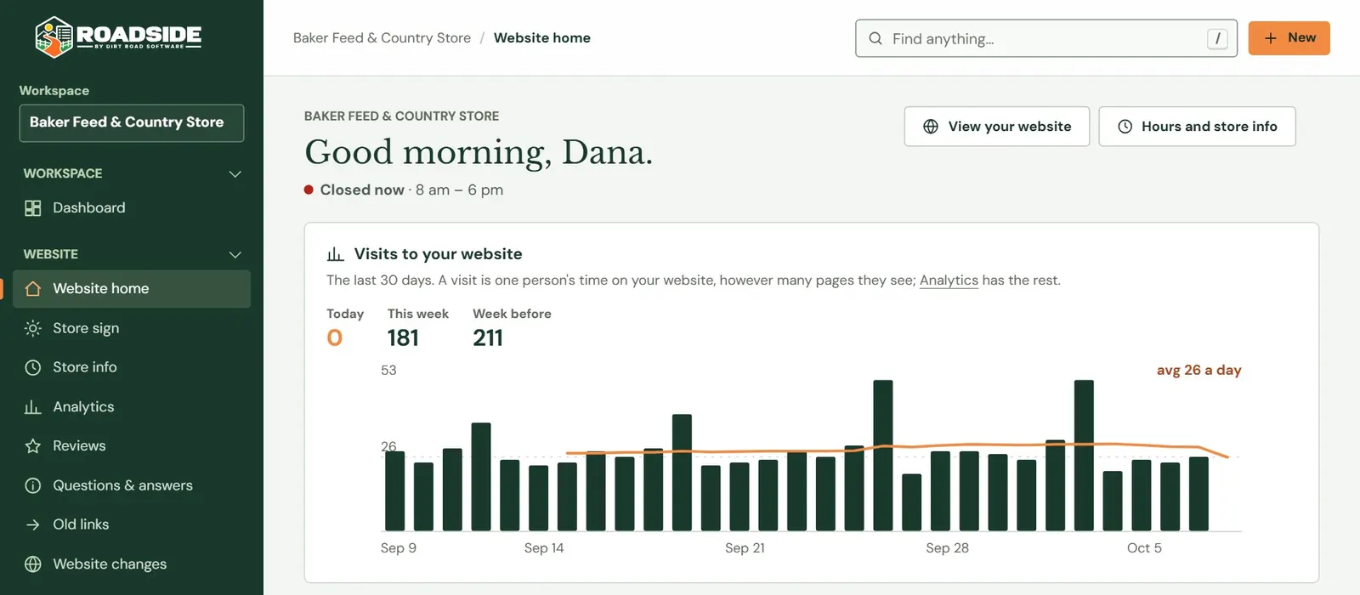Viewport: 1360px width, 595px height.
Task: Open Website changes page
Action: click(x=132, y=564)
